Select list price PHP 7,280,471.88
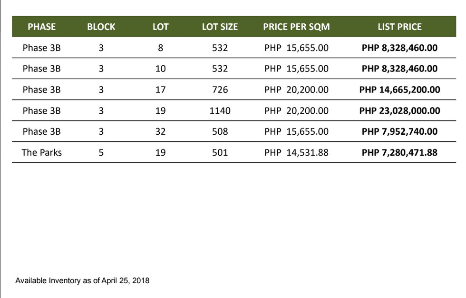Image resolution: width=466 pixels, height=298 pixels. 399,152
